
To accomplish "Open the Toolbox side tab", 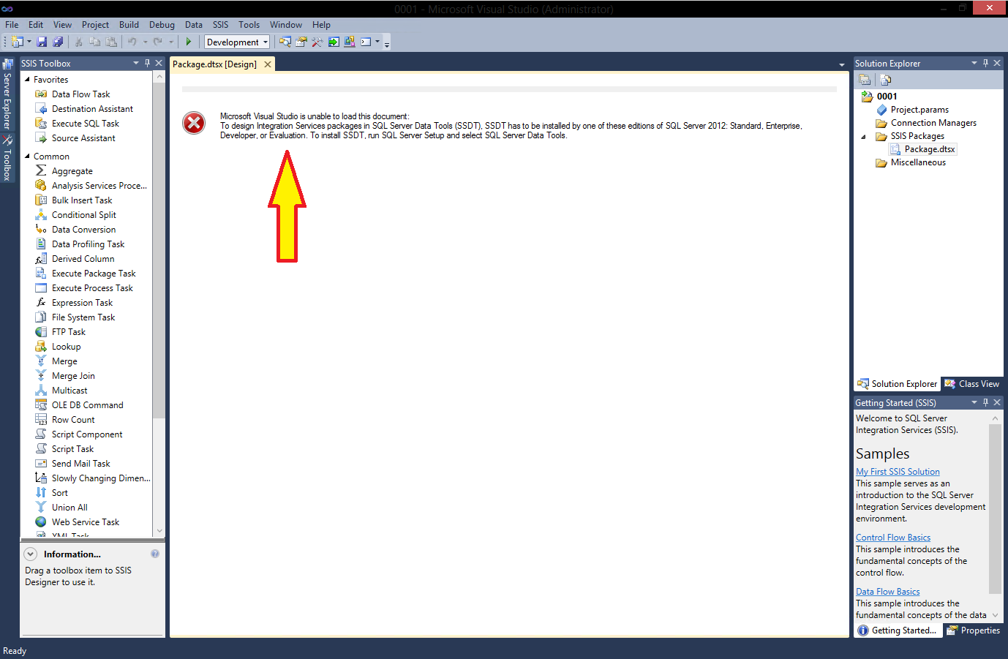I will (7, 159).
